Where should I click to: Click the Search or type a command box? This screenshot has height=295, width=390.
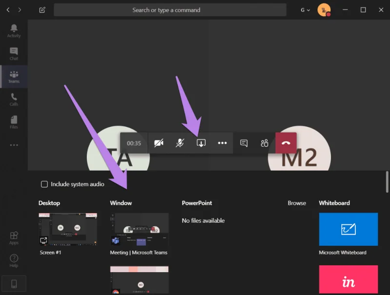coord(170,10)
